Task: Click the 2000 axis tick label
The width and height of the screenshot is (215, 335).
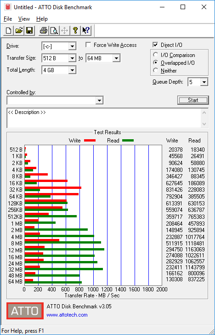Action: click(x=162, y=290)
